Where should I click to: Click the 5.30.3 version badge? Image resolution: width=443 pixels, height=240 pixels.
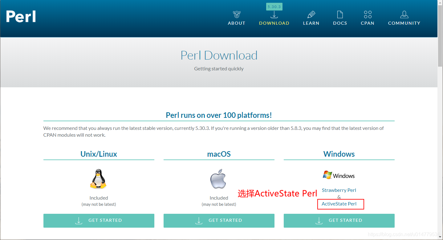point(274,6)
